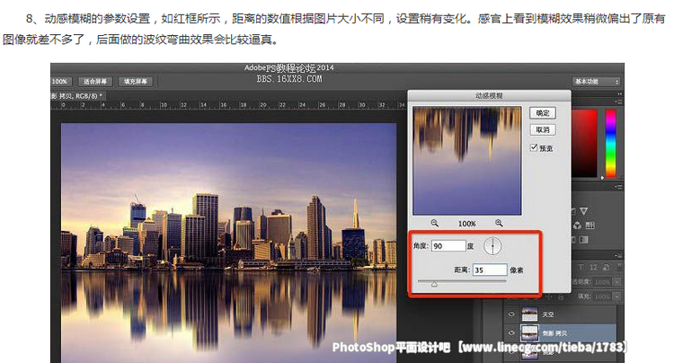Click the 距离 distance input field
This screenshot has height=363, width=674.
pos(490,270)
